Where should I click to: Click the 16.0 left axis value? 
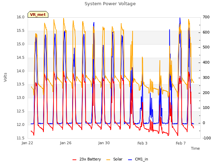pyautogui.click(x=21, y=17)
